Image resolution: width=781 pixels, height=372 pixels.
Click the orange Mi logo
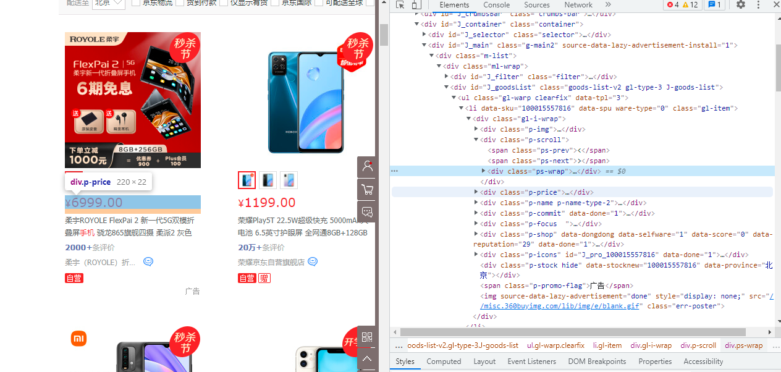click(78, 338)
